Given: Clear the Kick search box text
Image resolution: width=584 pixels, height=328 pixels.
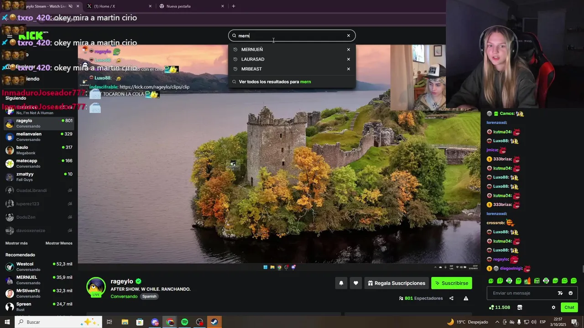Looking at the screenshot, I should [349, 36].
